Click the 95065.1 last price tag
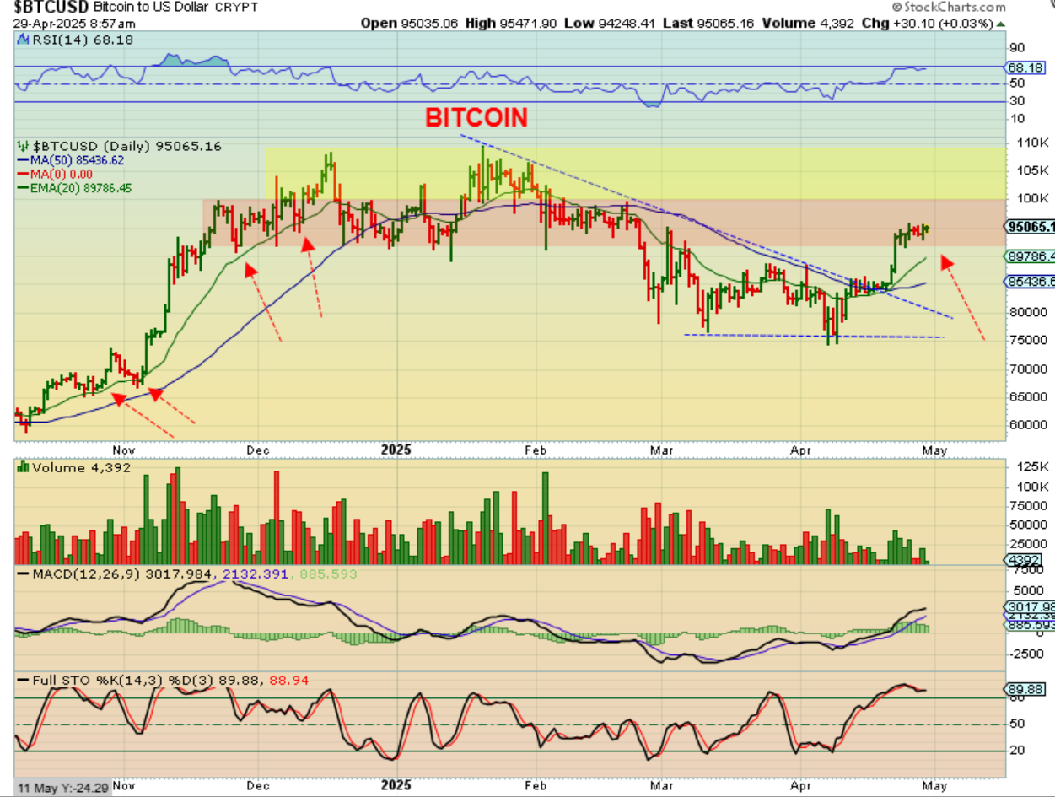The width and height of the screenshot is (1055, 797). pyautogui.click(x=1030, y=226)
